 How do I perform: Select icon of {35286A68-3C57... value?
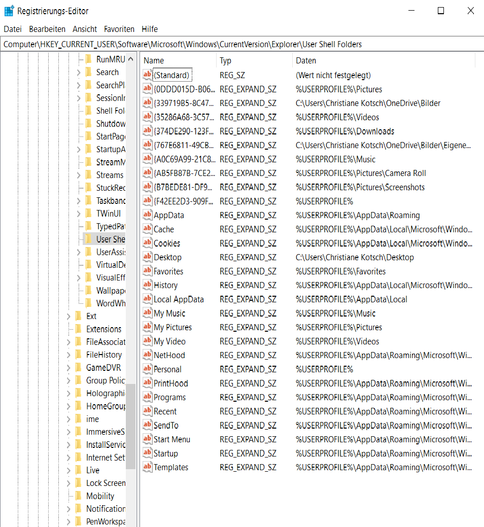coord(147,117)
